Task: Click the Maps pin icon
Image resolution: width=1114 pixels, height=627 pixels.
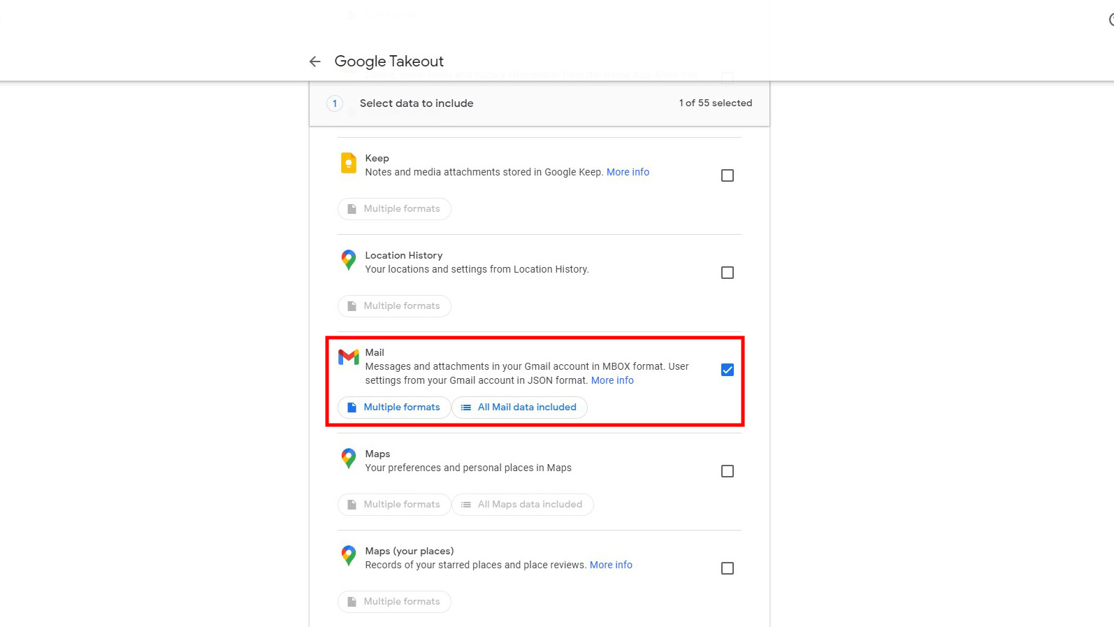Action: click(348, 458)
